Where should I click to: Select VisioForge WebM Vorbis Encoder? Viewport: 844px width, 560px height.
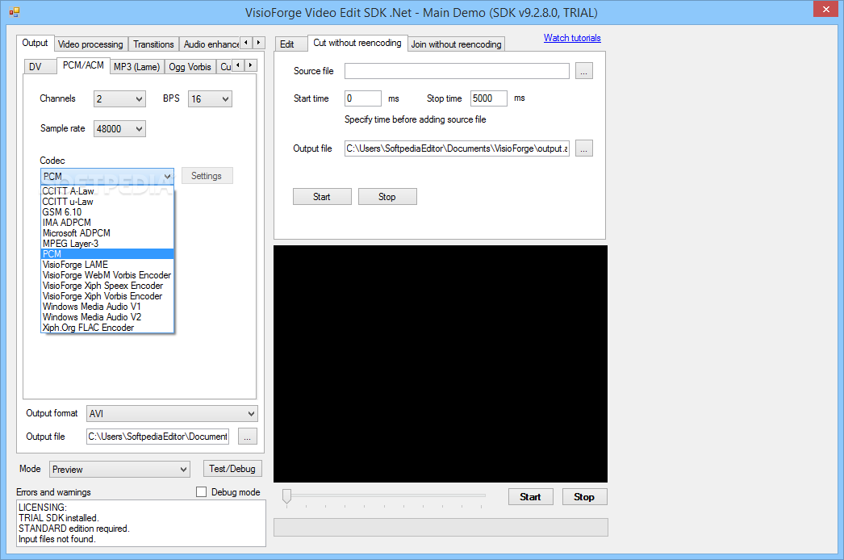(x=107, y=275)
